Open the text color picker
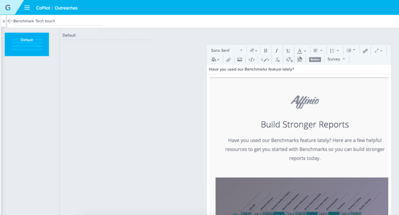The width and height of the screenshot is (399, 215). [301, 50]
